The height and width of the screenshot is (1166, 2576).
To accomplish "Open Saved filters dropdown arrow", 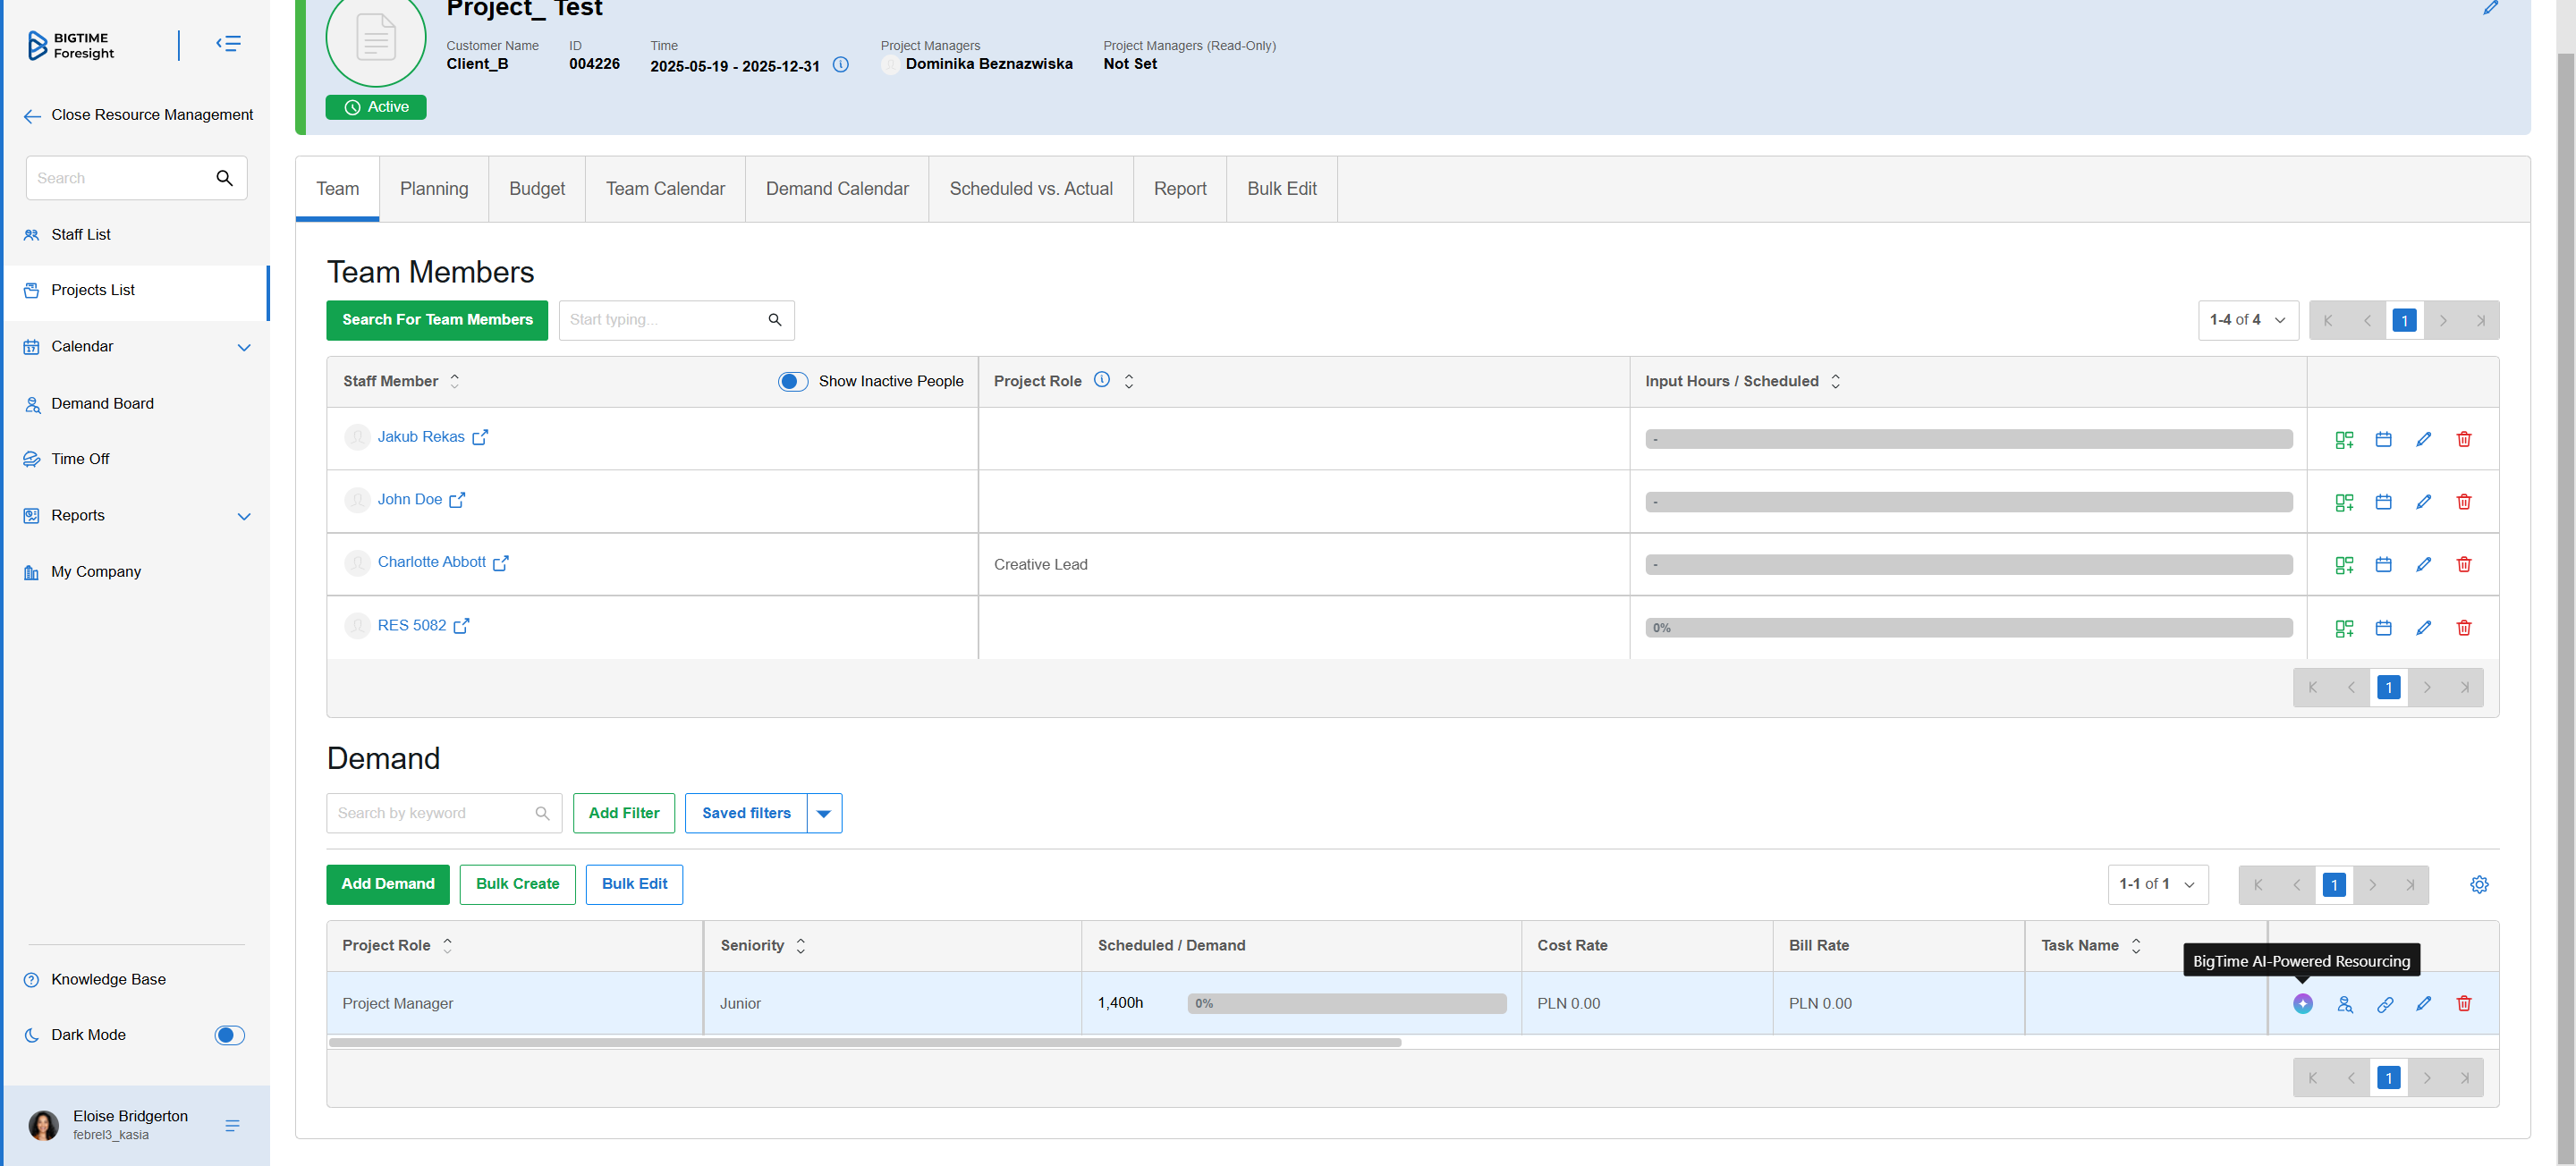I will click(824, 814).
